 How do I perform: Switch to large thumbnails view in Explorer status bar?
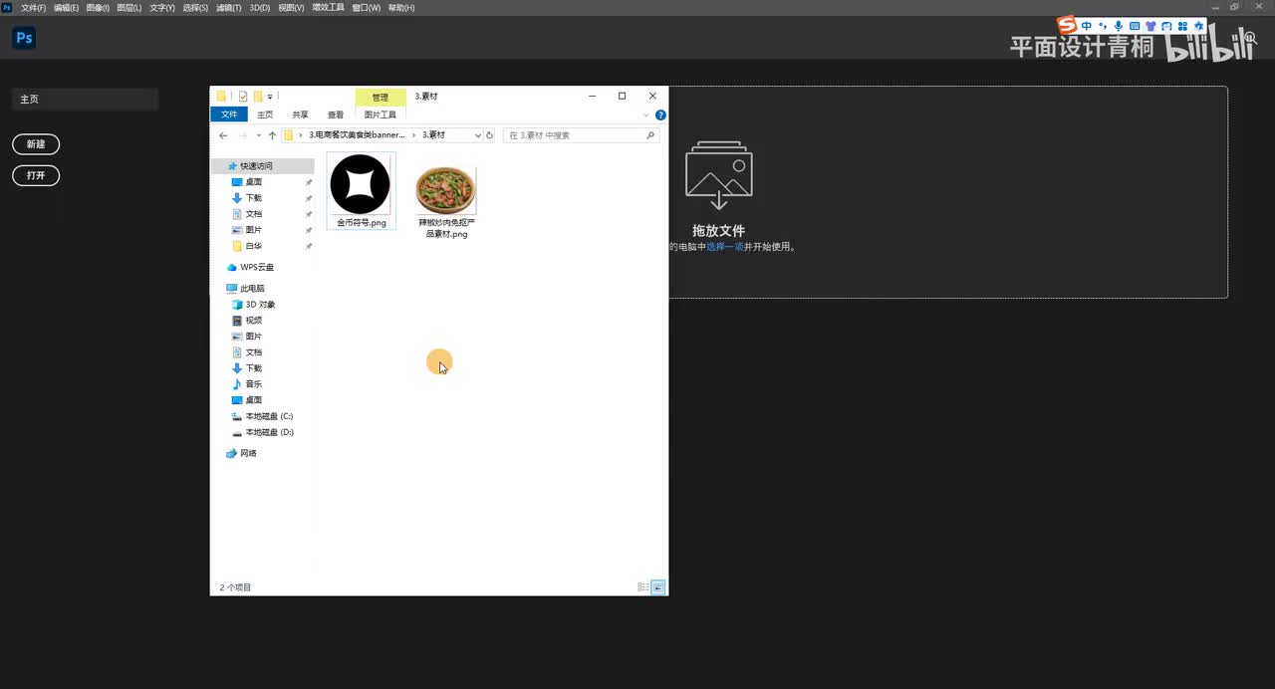658,587
